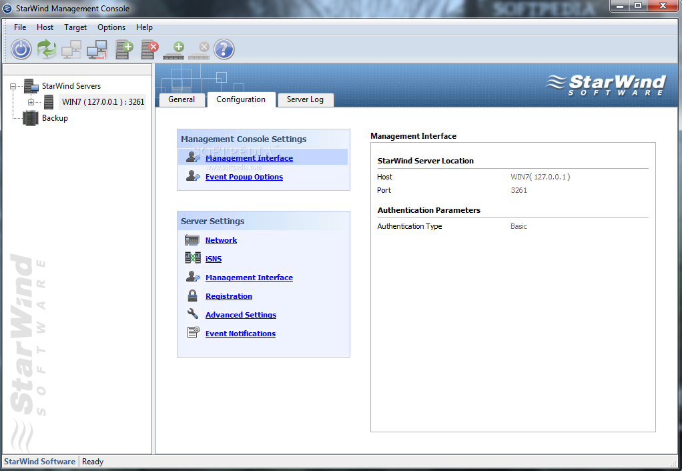682x471 pixels.
Task: Click the Authentication Type label
Action: (409, 227)
